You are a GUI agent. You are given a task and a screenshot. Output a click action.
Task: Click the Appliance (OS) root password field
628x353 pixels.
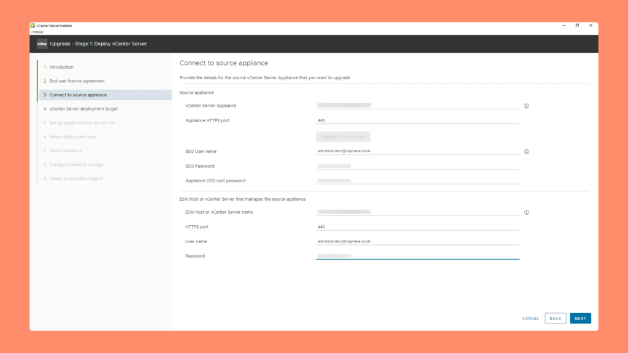click(417, 180)
